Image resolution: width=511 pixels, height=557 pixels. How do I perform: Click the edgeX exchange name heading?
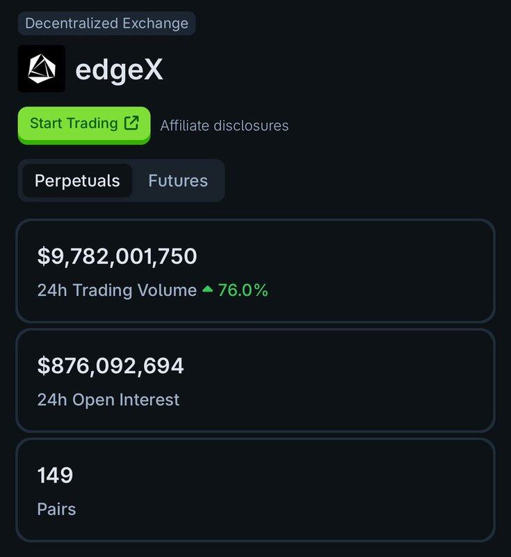[119, 70]
